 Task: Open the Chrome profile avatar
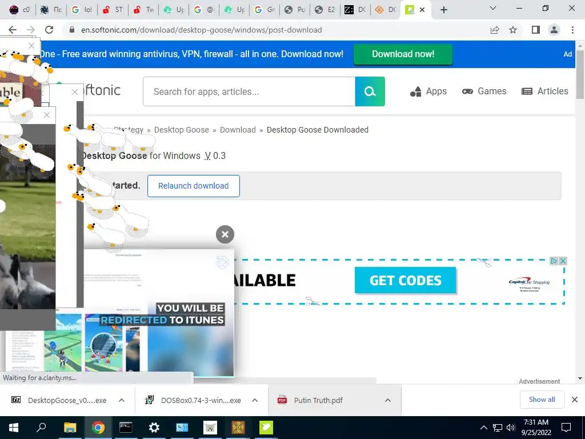554,30
